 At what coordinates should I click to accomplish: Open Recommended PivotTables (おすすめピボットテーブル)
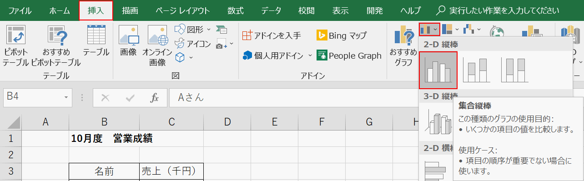(55, 45)
